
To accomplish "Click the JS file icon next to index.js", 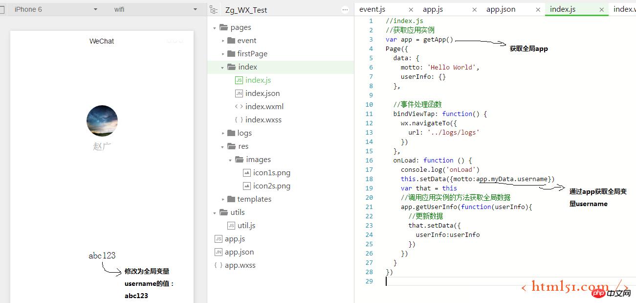I will pyautogui.click(x=239, y=80).
